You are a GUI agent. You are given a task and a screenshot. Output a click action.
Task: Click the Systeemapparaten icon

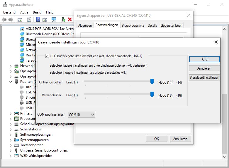click(16, 140)
